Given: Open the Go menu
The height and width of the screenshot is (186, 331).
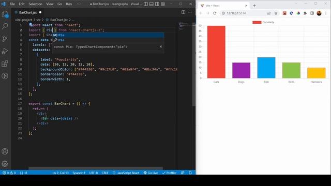Looking at the screenshot, I should pos(60,4).
